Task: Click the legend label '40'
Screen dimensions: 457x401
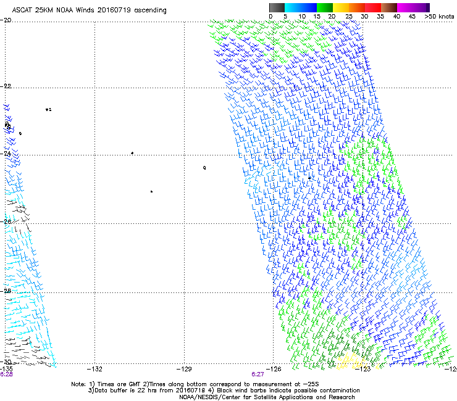Action: [x=396, y=17]
